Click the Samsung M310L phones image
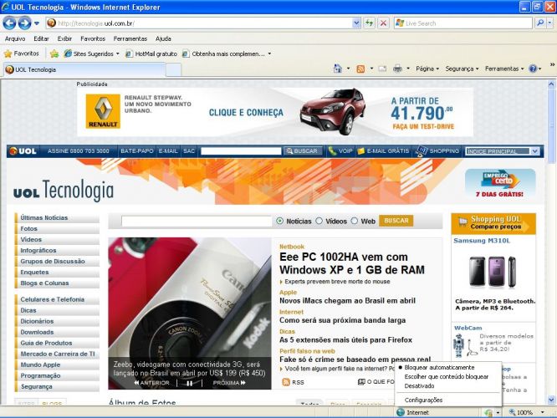This screenshot has height=418, width=557. [493, 272]
